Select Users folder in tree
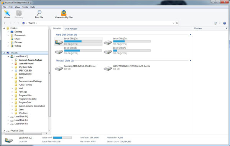 (x=21, y=109)
